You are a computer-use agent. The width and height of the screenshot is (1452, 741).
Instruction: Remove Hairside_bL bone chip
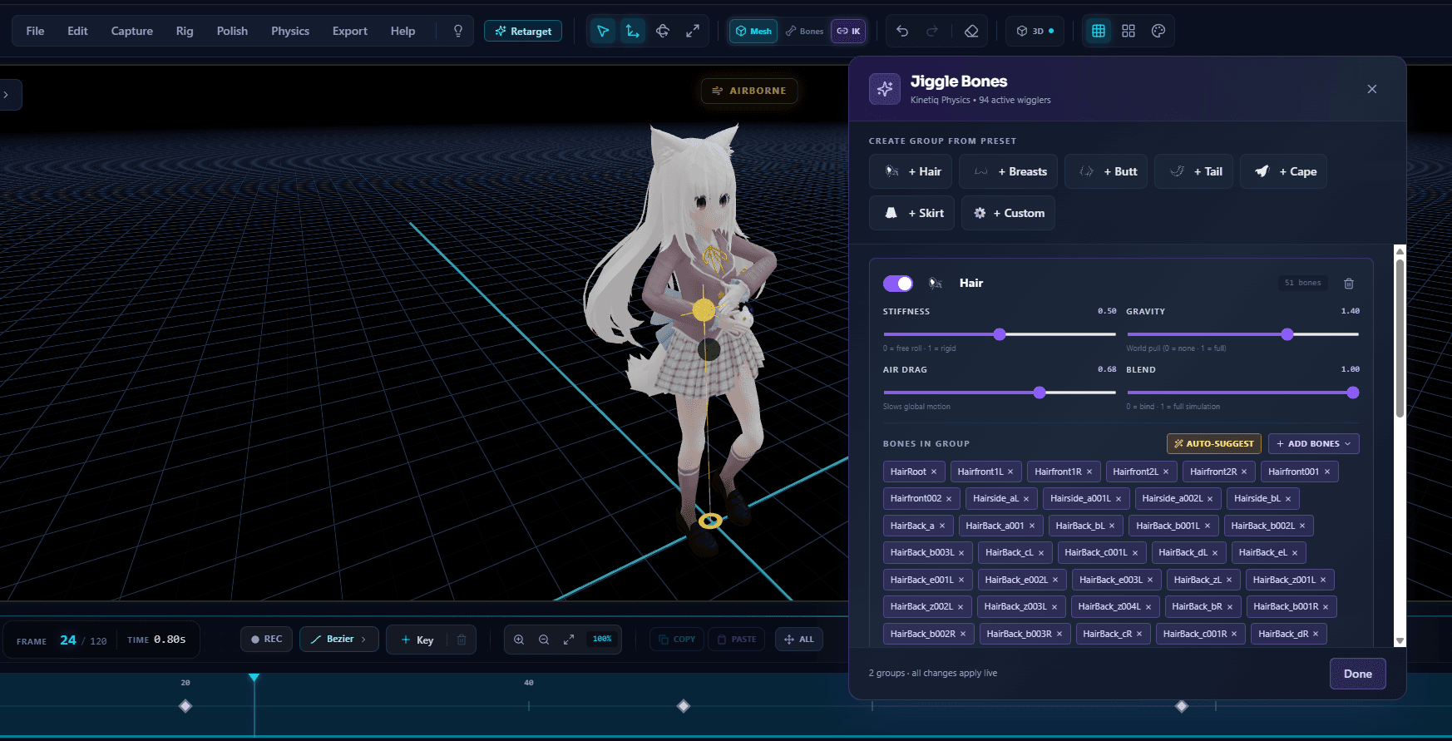(1288, 499)
